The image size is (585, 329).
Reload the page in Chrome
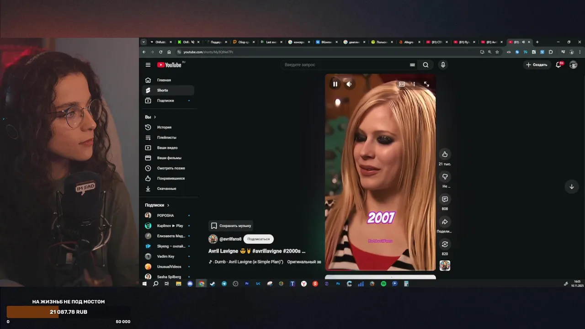click(x=160, y=52)
